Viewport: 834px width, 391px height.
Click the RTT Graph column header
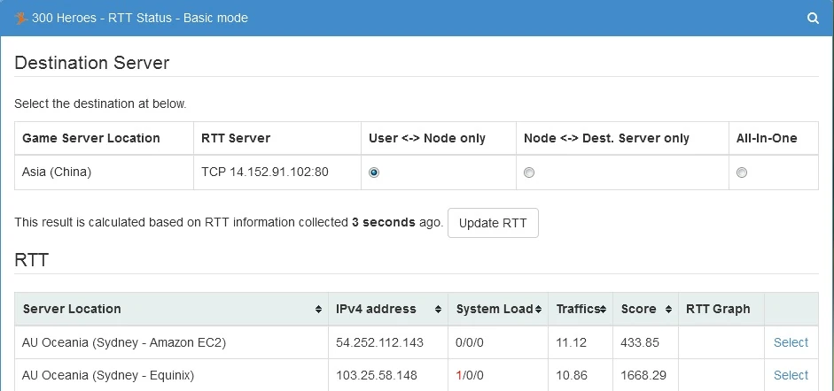718,309
